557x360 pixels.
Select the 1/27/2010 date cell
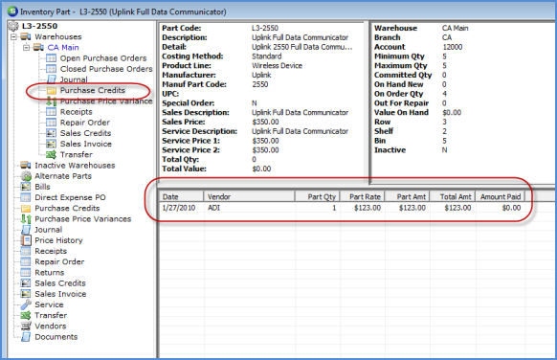pos(179,208)
